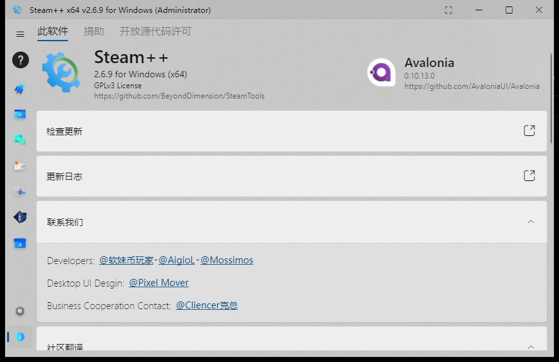559x362 pixels.
Task: Click the 检查更新 row
Action: [x=292, y=131]
